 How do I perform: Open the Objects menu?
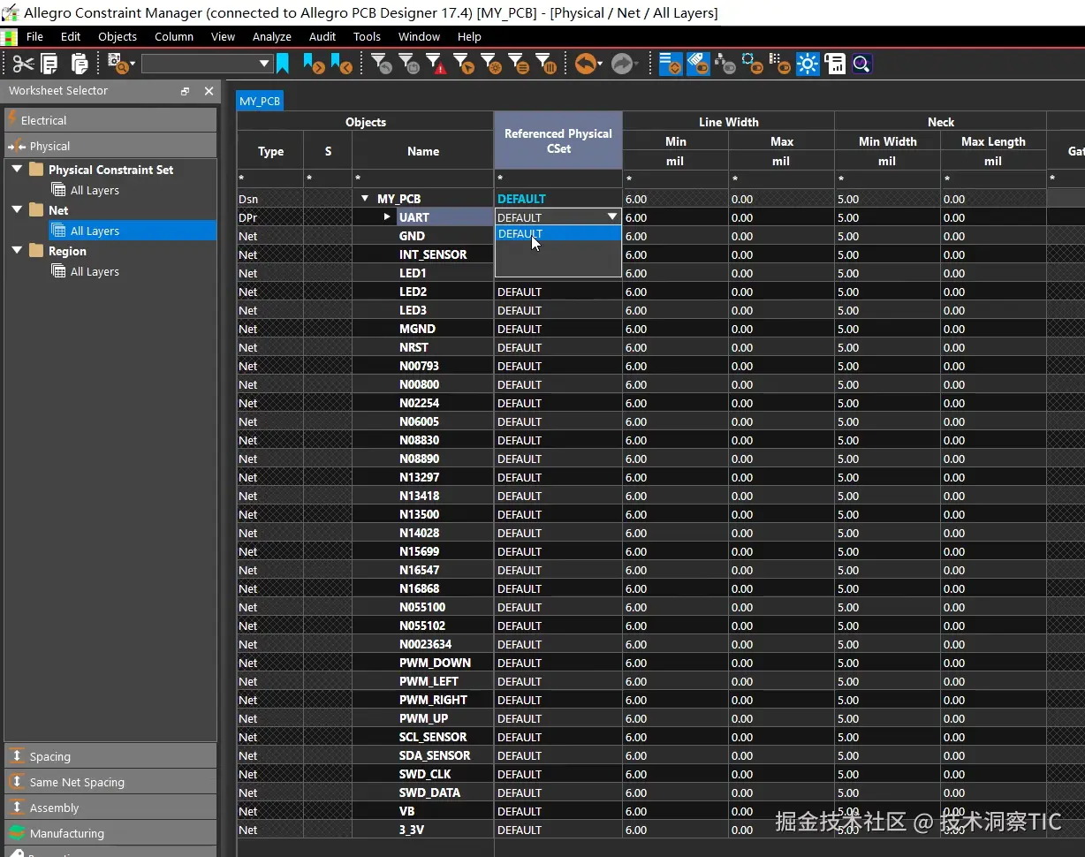pos(118,36)
